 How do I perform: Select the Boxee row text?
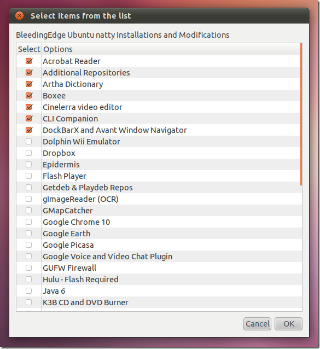click(54, 96)
